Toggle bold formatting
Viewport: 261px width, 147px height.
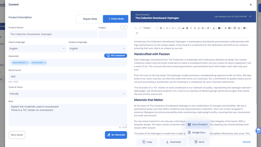point(187,28)
